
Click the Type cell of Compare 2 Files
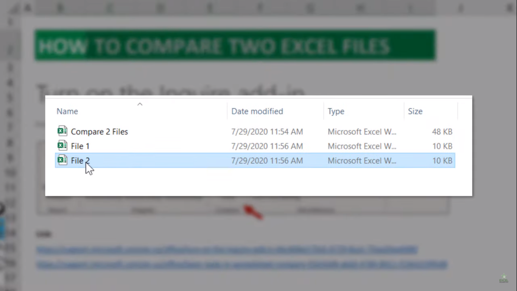pos(362,131)
